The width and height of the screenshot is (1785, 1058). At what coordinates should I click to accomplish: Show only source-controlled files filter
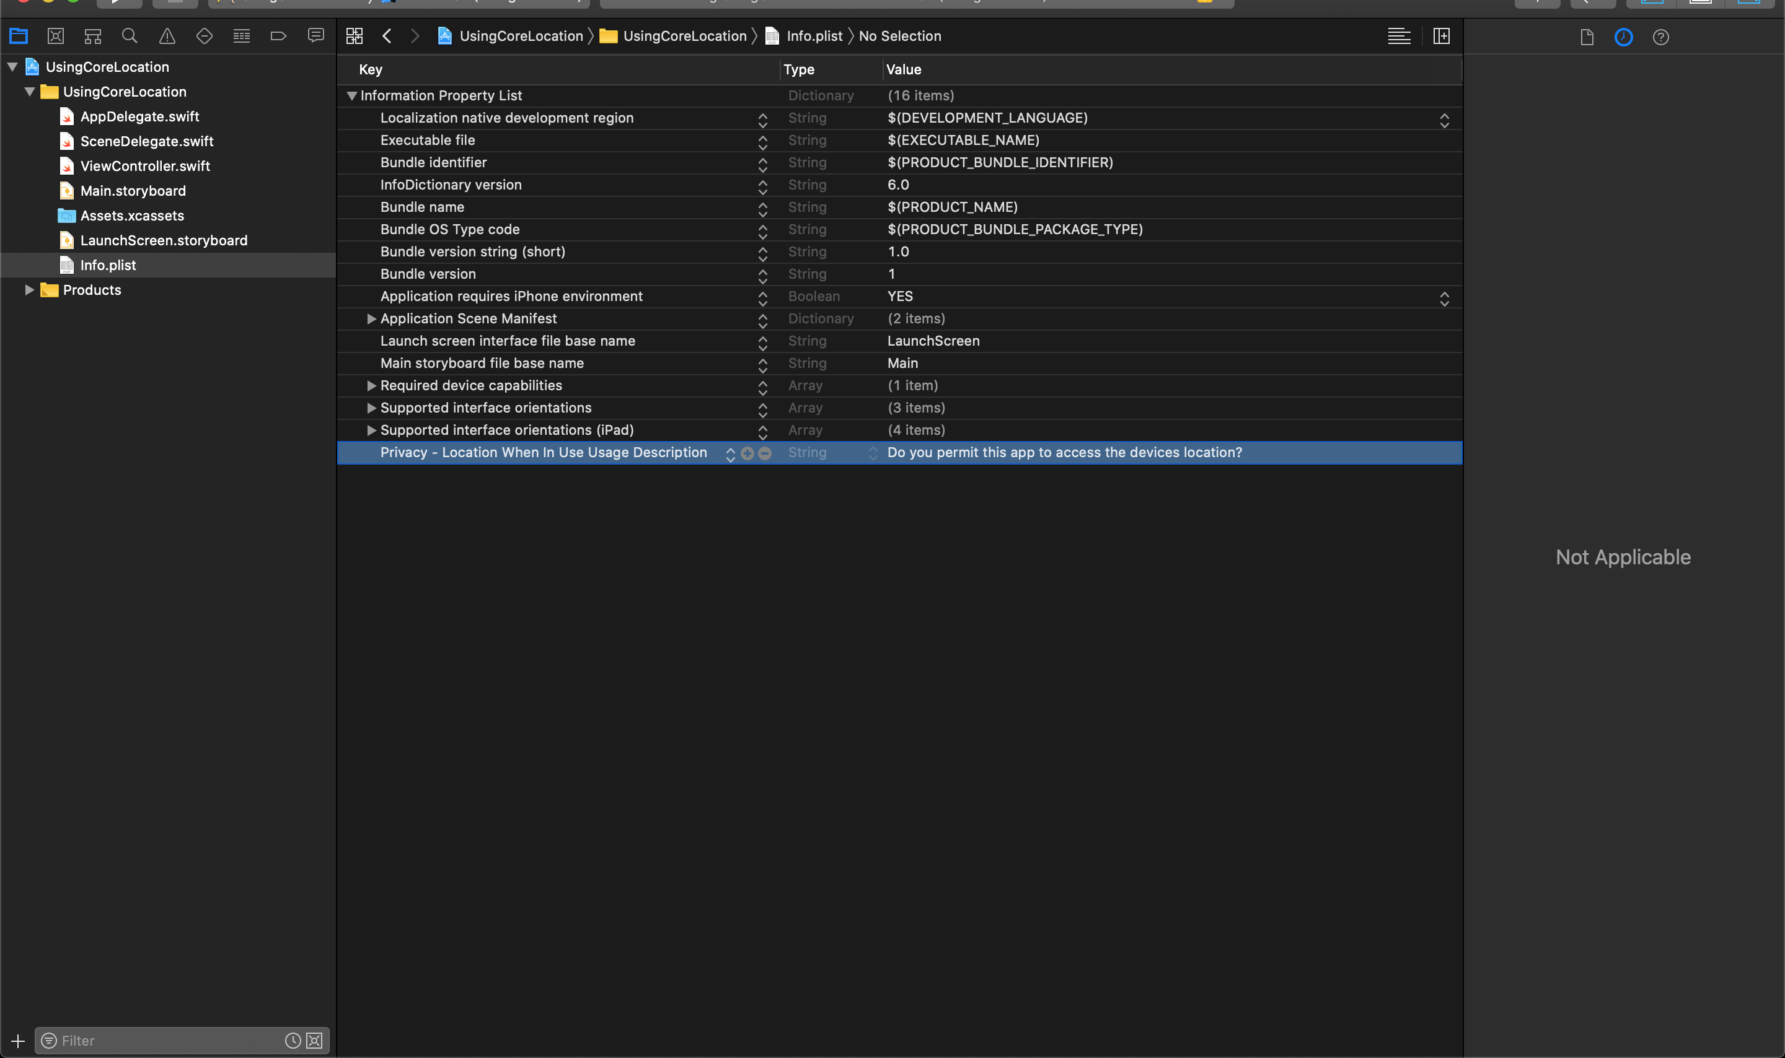[314, 1041]
